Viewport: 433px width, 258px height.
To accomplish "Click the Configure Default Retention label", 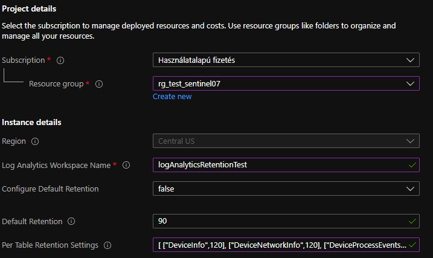I will (50, 189).
